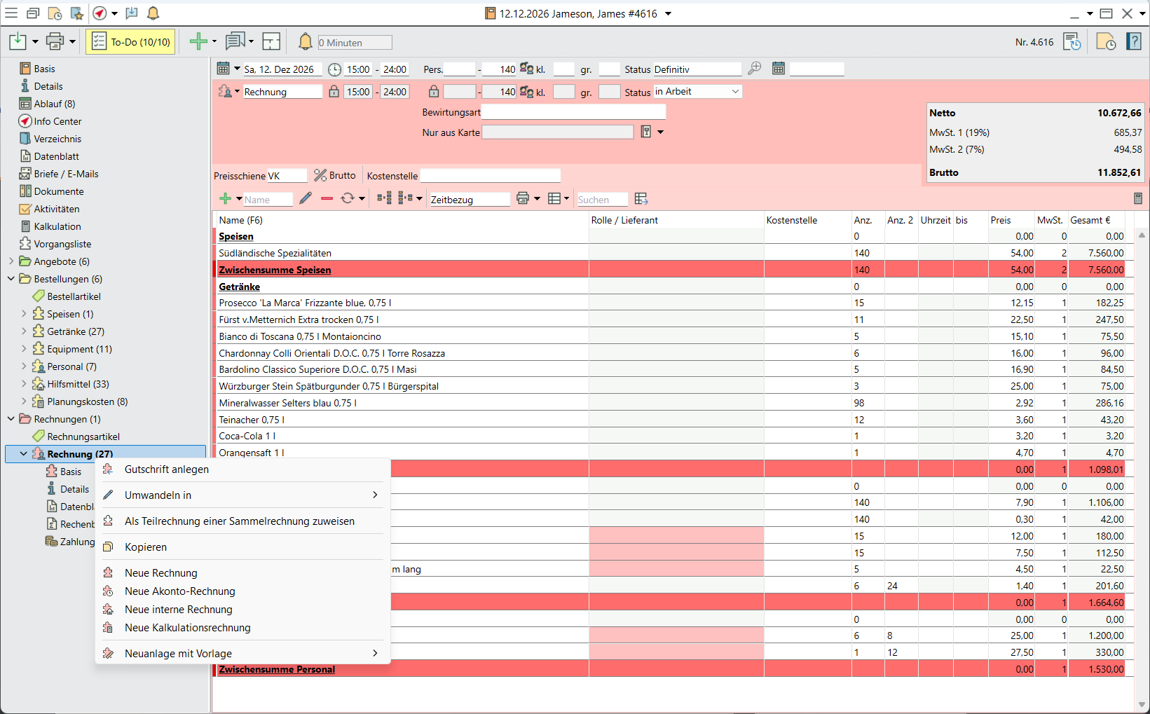The height and width of the screenshot is (714, 1150).
Task: Open the To-Do (10/10) button
Action: pos(132,42)
